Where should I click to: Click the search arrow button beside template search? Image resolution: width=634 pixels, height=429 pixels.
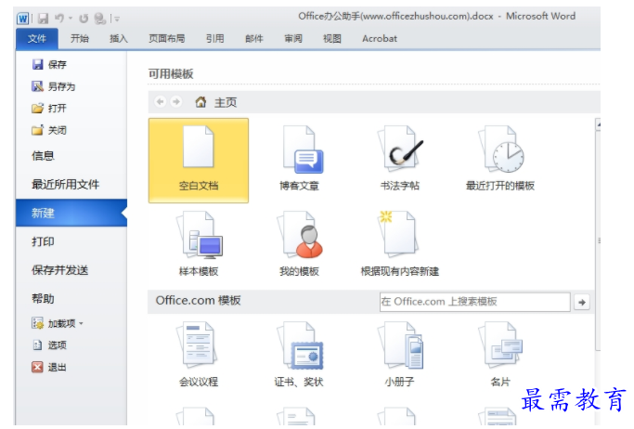point(582,302)
